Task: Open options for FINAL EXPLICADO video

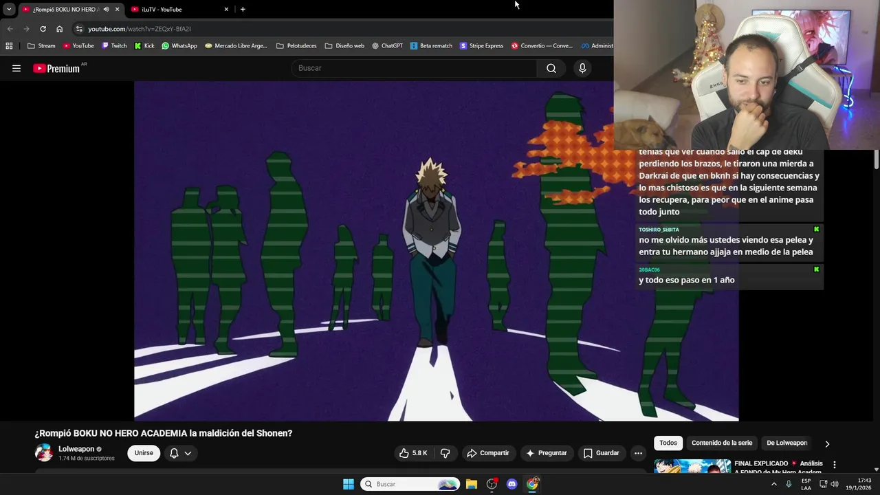Action: [835, 465]
